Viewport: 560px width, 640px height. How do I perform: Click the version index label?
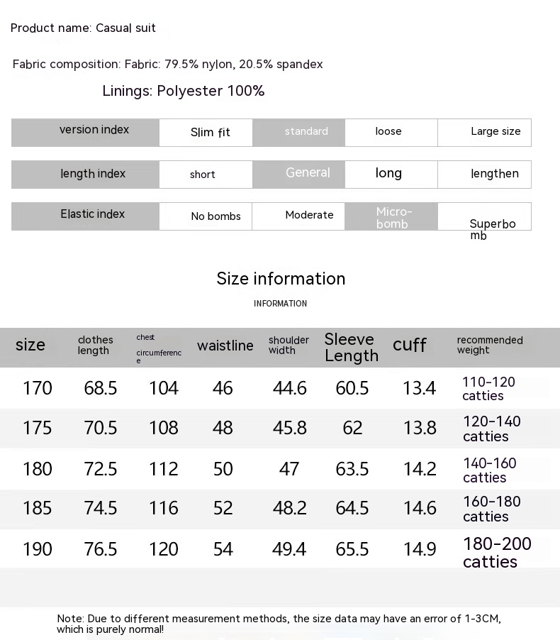pos(94,130)
